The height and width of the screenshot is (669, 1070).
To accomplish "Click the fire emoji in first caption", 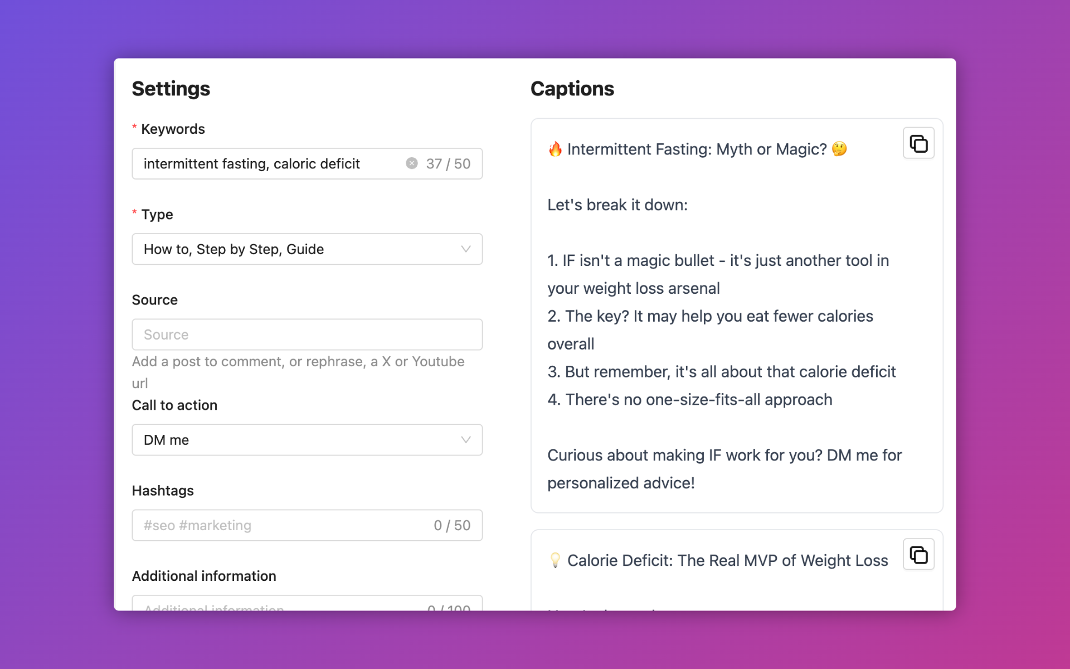I will pos(555,149).
